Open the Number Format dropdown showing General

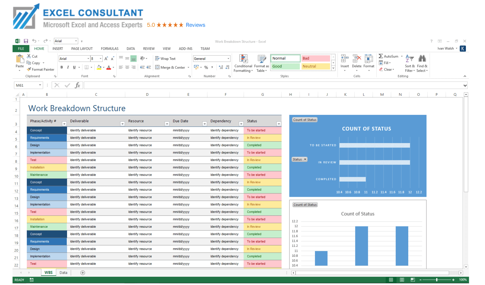pos(228,58)
